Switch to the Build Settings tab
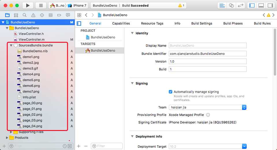The width and height of the screenshot is (277, 150). pyautogui.click(x=202, y=23)
